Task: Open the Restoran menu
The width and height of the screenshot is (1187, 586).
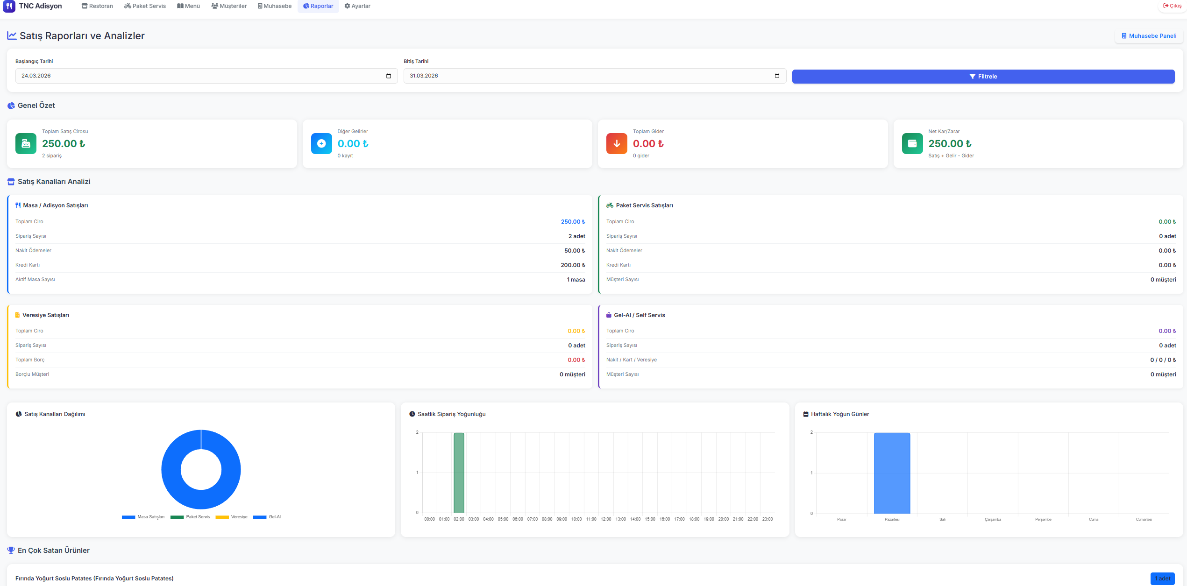Action: [x=97, y=6]
